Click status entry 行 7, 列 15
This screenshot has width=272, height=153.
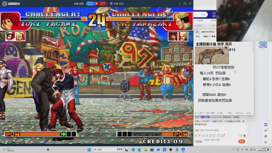click(x=199, y=113)
